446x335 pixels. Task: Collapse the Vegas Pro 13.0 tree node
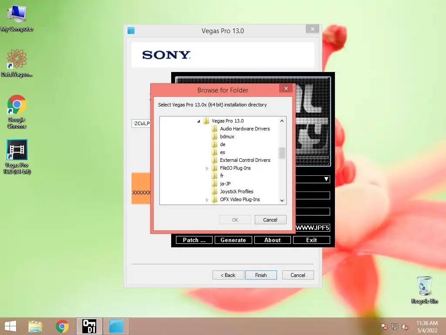click(199, 121)
